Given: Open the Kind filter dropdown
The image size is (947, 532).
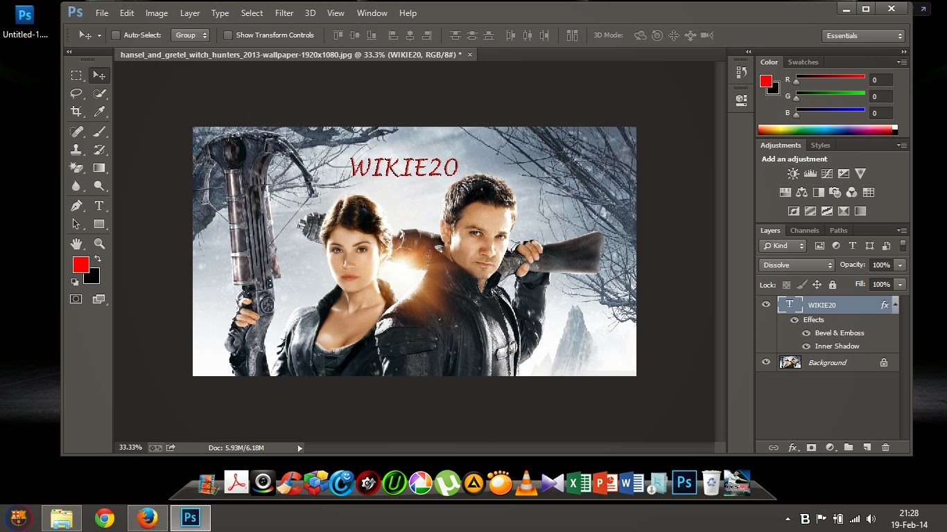Looking at the screenshot, I should pyautogui.click(x=783, y=246).
